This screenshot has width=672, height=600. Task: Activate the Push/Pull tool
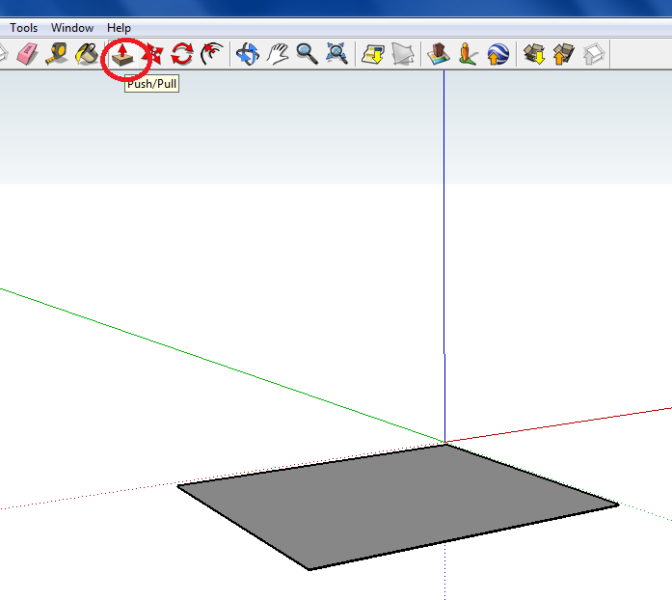coord(122,55)
